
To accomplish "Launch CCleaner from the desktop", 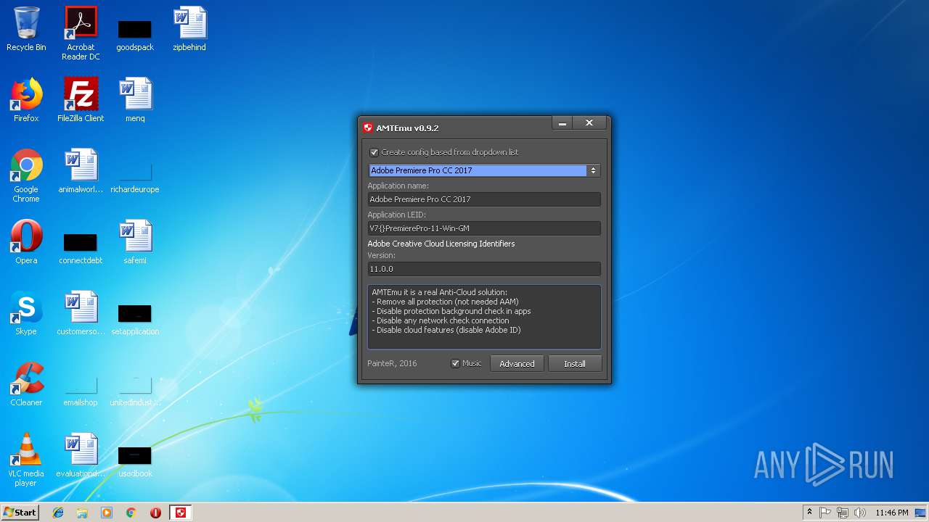I will 26,384.
